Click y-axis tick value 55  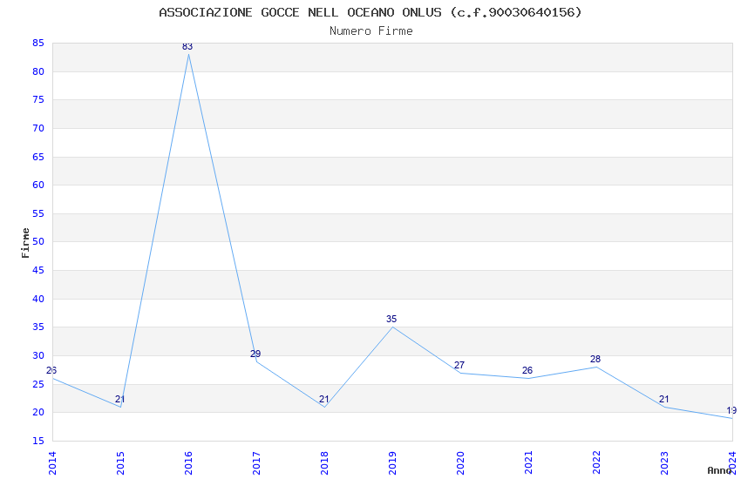click(x=38, y=213)
